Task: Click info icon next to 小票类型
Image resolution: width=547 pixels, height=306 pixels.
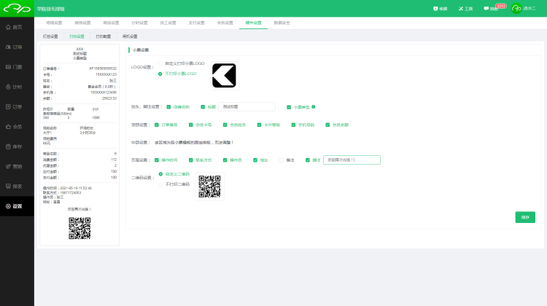Action: click(314, 106)
